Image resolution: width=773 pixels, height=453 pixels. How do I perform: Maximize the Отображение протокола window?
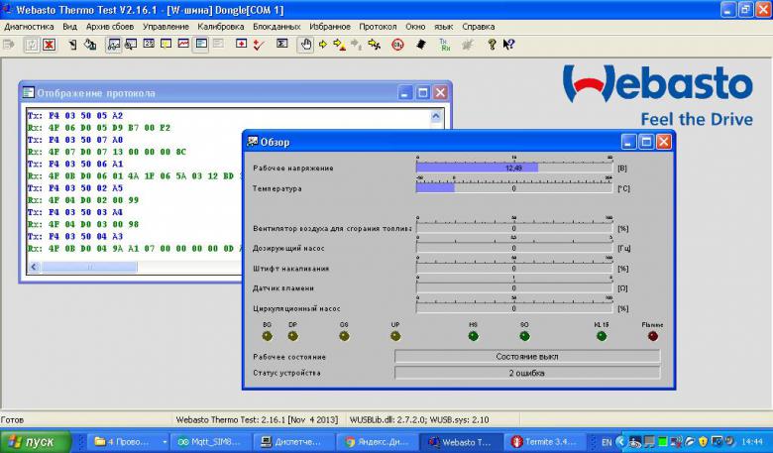pyautogui.click(x=422, y=92)
